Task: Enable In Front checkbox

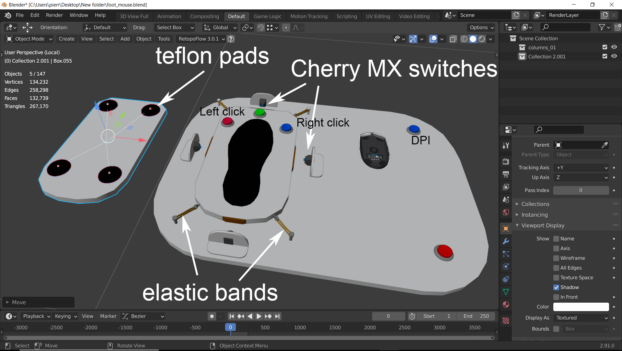Action: pos(556,297)
